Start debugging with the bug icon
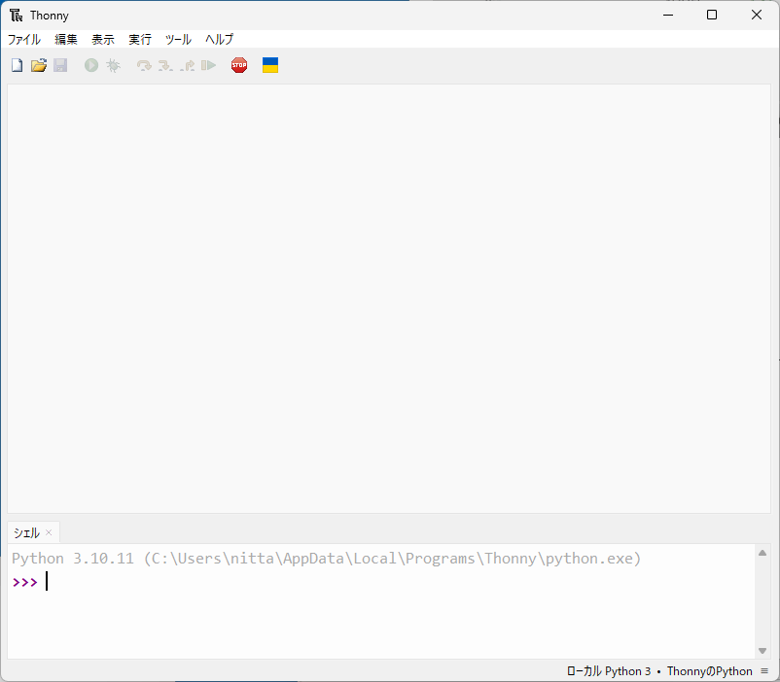Image resolution: width=780 pixels, height=682 pixels. [x=113, y=65]
